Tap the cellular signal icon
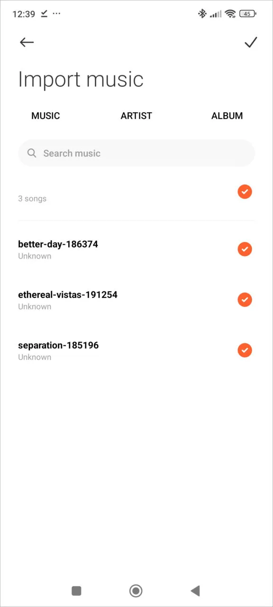Viewport: 273px width, 607px height. pos(216,14)
